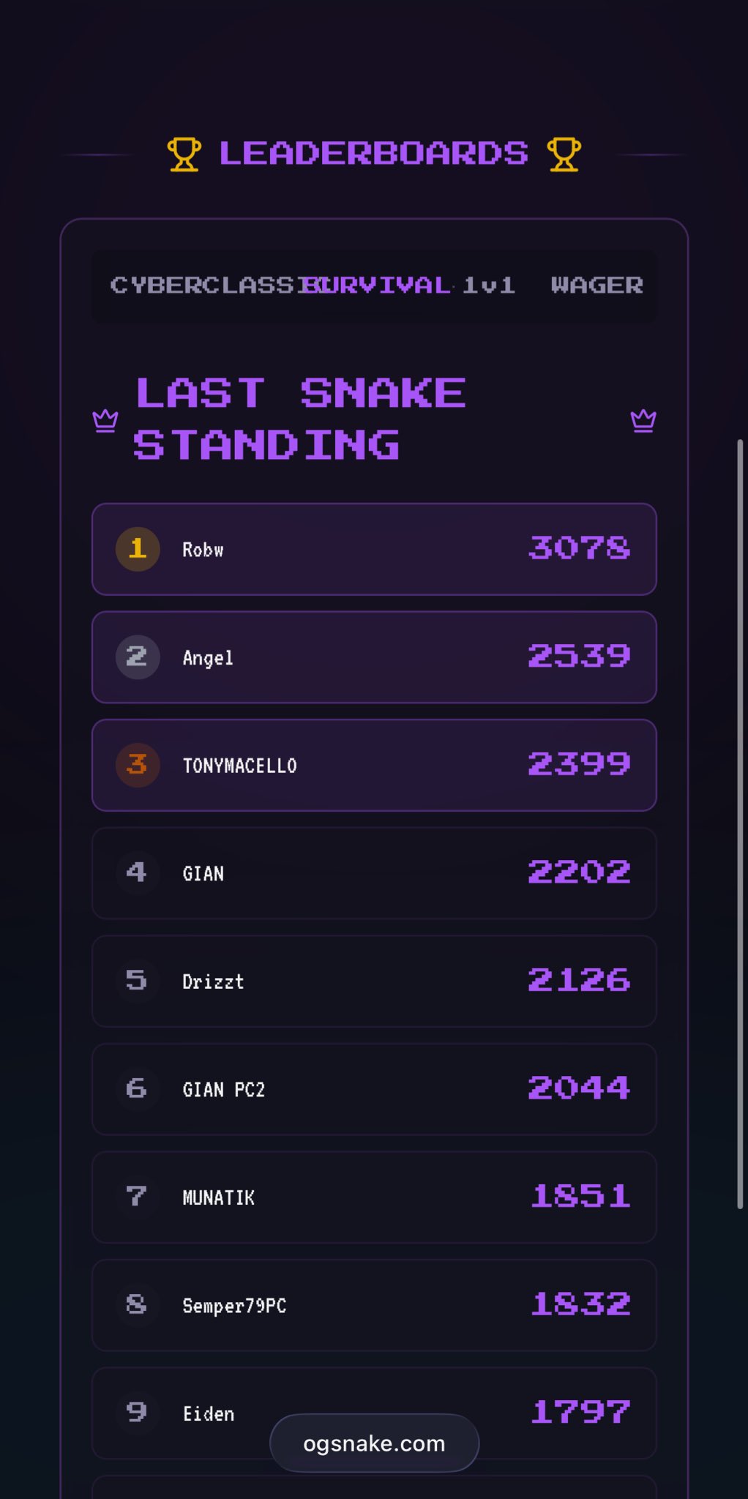Click the silver rank 2 badge
Viewport: 748px width, 1499px height.
tap(138, 657)
